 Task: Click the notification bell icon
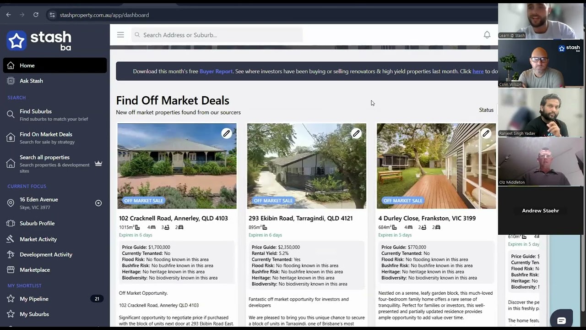[x=487, y=35]
